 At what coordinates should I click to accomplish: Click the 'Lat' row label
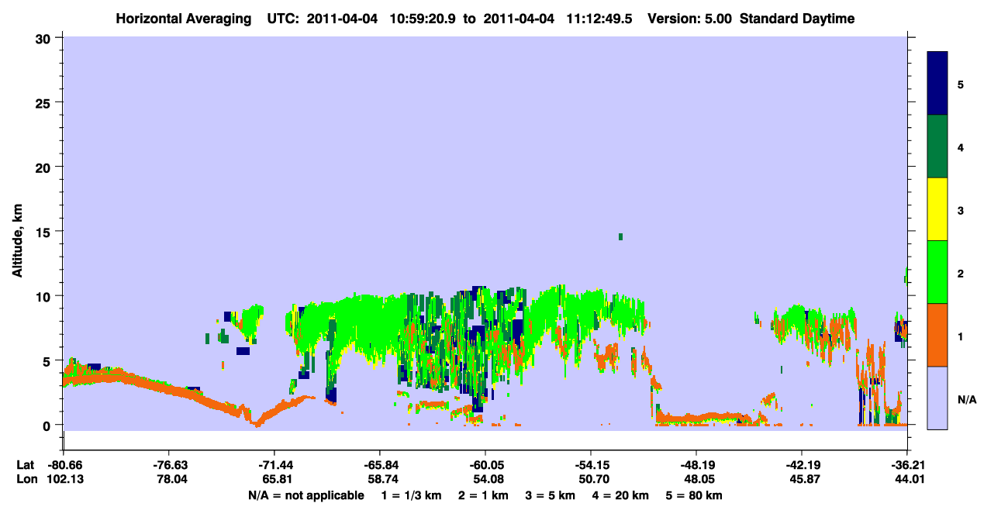[x=25, y=465]
